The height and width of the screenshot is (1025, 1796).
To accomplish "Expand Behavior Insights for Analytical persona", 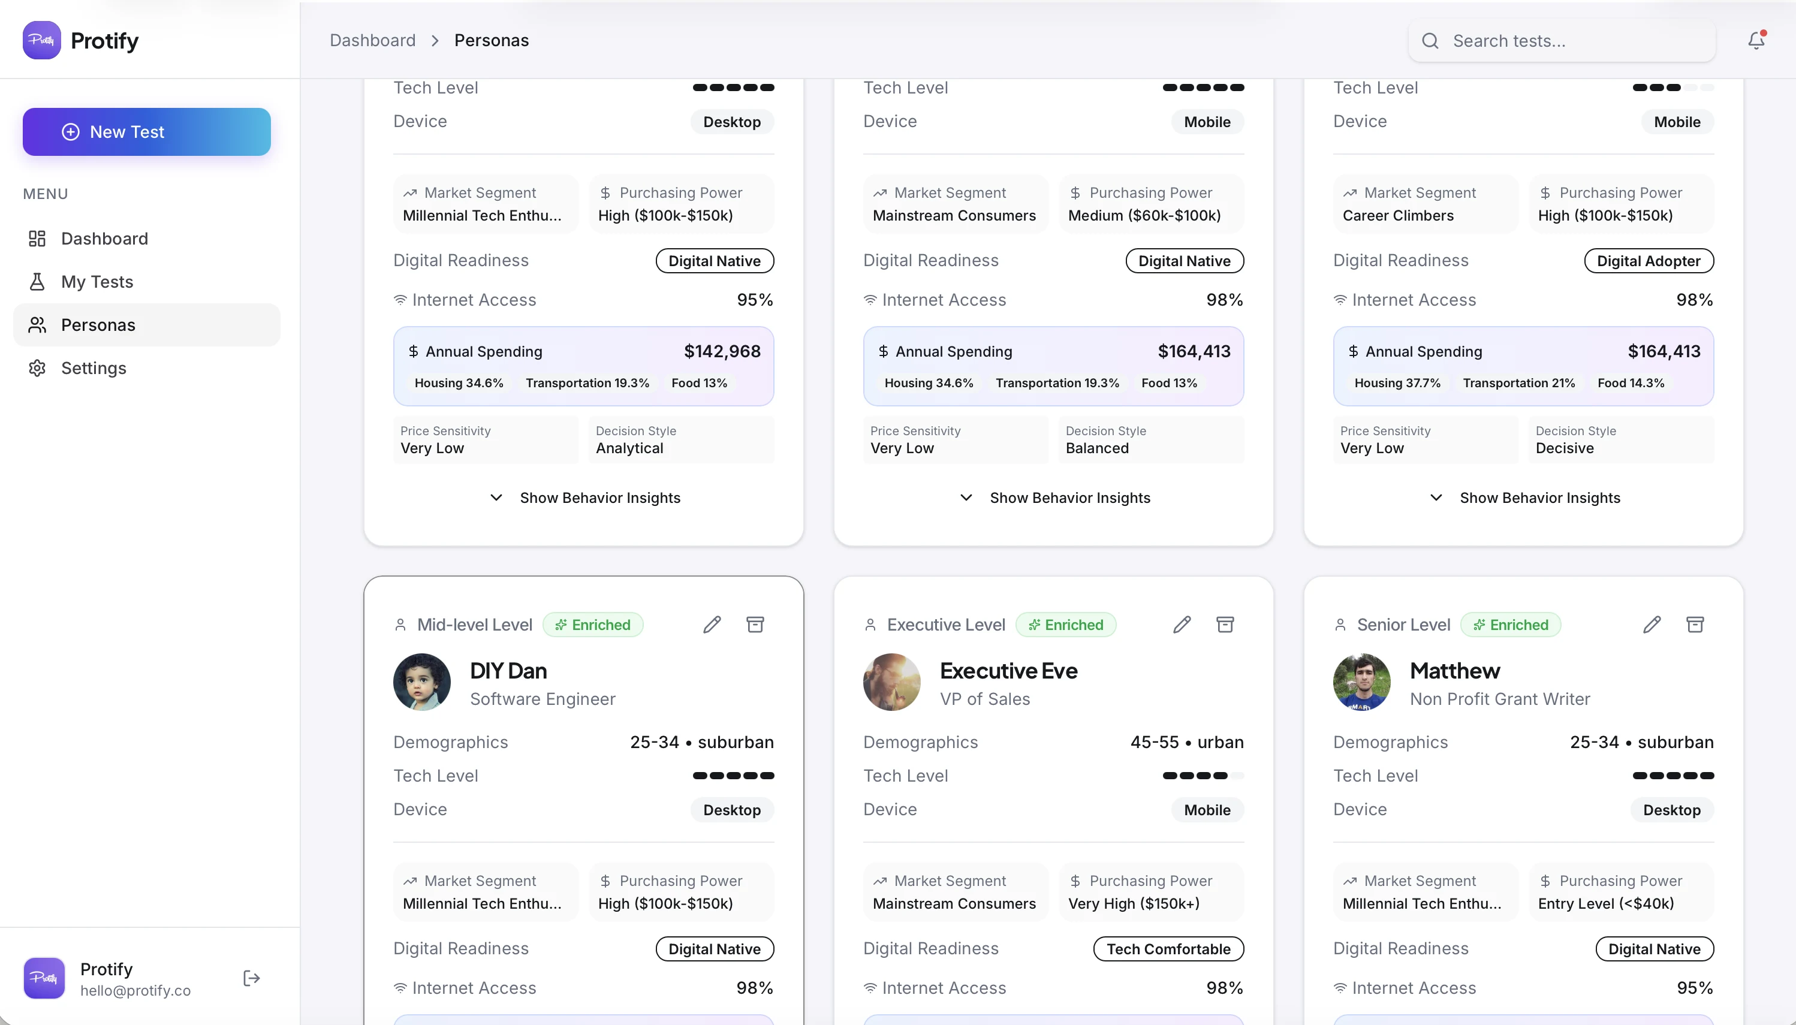I will coord(584,498).
